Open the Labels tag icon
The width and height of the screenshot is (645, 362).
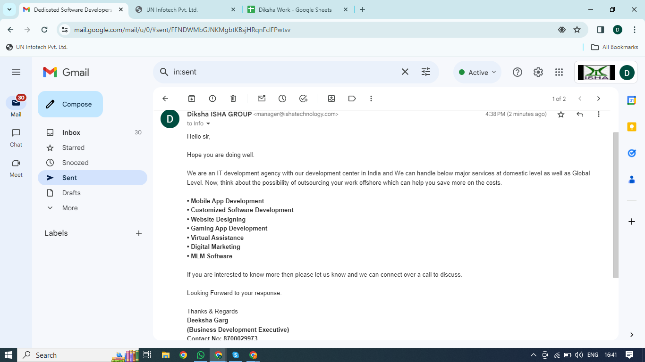pos(352,99)
